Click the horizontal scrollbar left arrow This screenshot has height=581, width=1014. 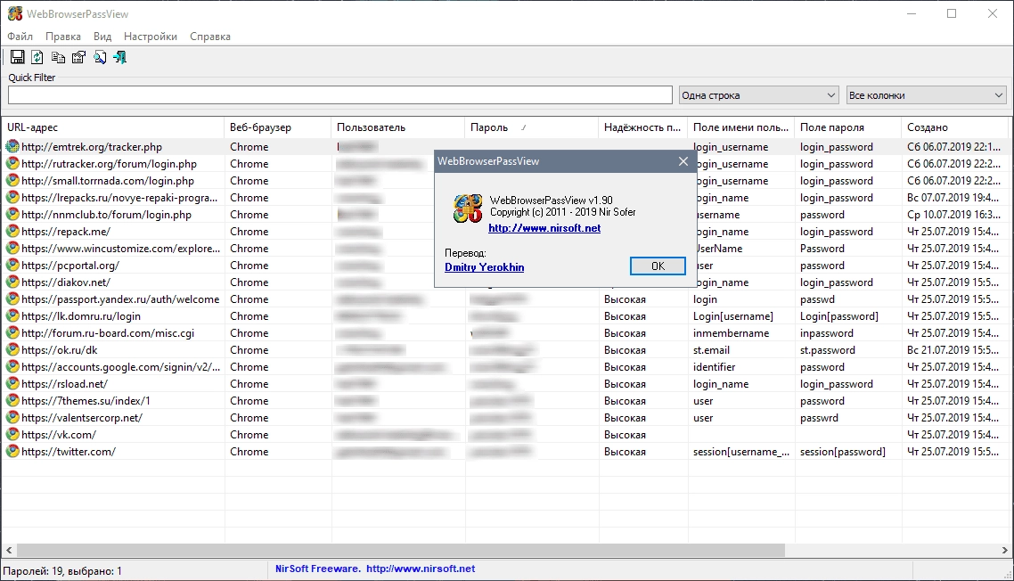tap(9, 550)
